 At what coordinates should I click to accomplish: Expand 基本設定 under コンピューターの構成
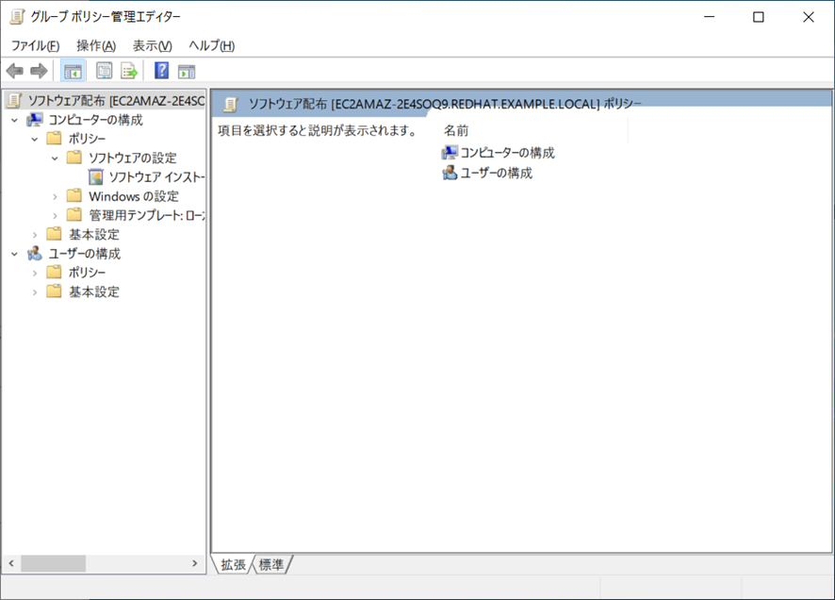[x=35, y=235]
